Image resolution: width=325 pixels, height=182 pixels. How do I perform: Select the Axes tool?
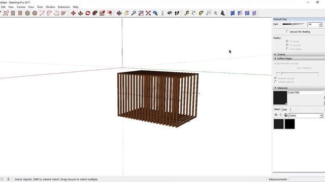[215, 13]
